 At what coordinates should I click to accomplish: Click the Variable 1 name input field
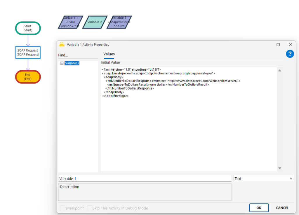(145, 179)
